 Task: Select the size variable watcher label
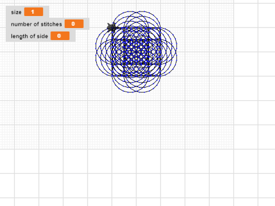[16, 12]
